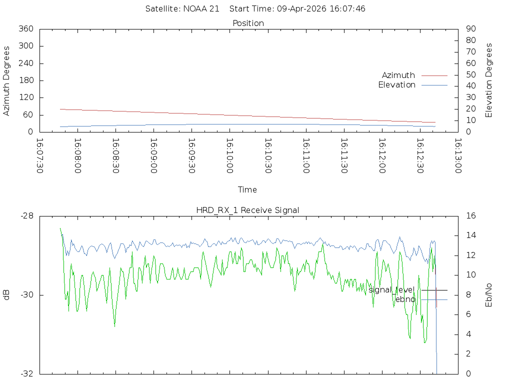Image resolution: width=512 pixels, height=384 pixels.
Task: Click the HRD_RX_1 Receive Signal title
Action: (x=248, y=210)
